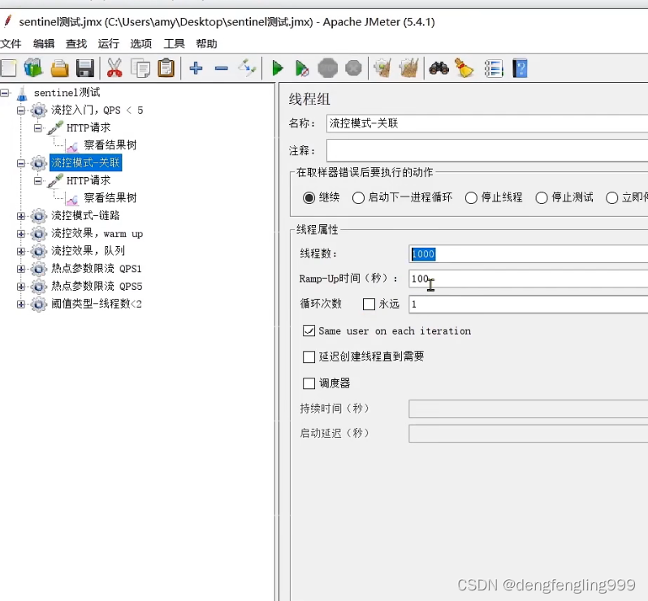Open Help with question mark icon
Viewport: 648px width, 601px height.
520,68
